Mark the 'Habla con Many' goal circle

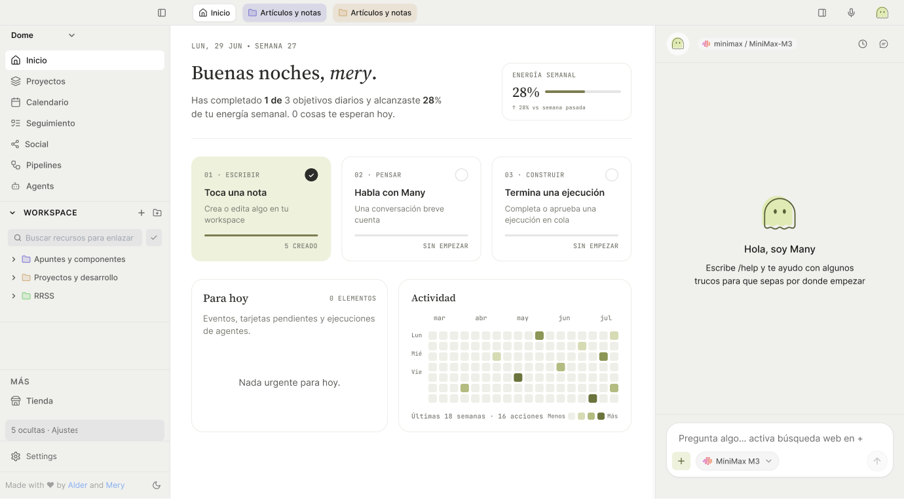461,175
